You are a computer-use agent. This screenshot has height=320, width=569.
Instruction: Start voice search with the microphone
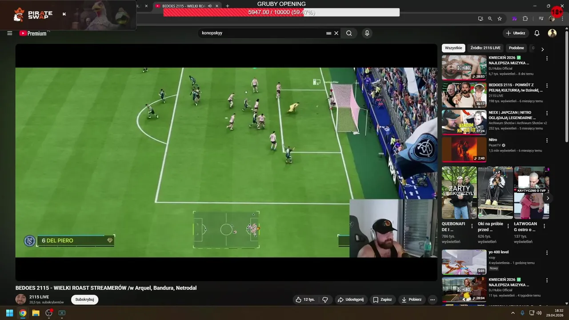pyautogui.click(x=367, y=33)
